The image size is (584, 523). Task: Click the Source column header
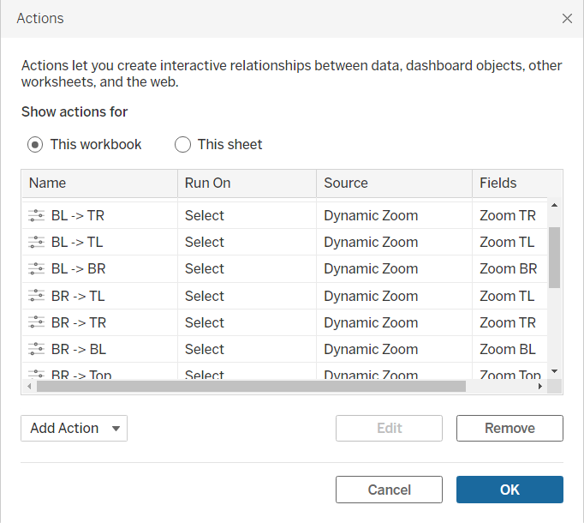[346, 183]
